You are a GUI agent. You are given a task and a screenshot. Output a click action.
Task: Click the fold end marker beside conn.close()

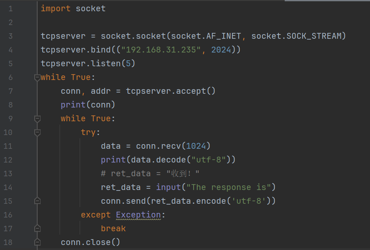[37, 242]
